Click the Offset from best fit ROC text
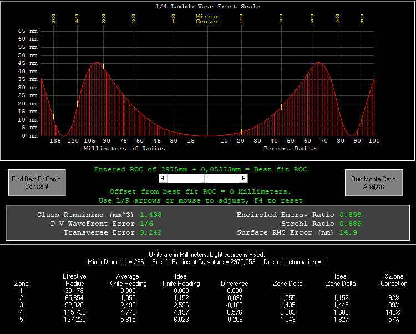This screenshot has width=416, height=334. coord(200,191)
